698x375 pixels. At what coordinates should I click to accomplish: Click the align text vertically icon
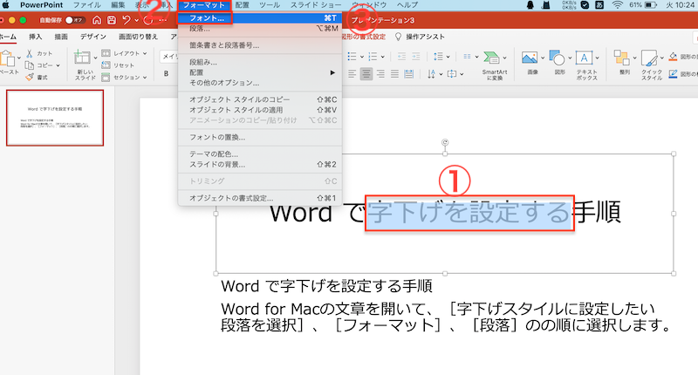452,74
